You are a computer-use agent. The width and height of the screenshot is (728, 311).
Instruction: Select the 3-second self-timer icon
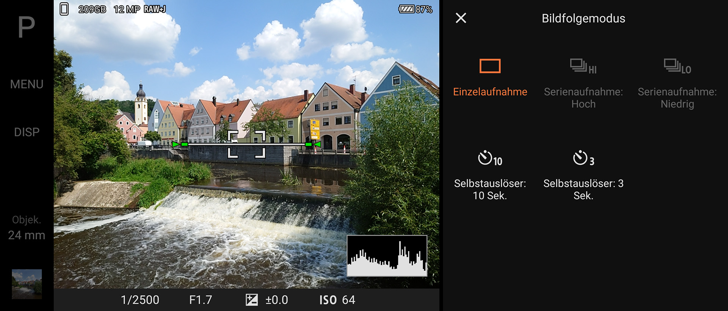click(583, 158)
